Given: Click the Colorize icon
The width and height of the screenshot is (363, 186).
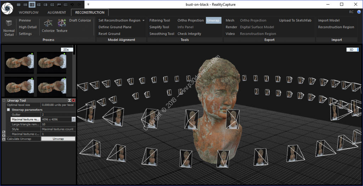Looking at the screenshot, I should tap(48, 24).
